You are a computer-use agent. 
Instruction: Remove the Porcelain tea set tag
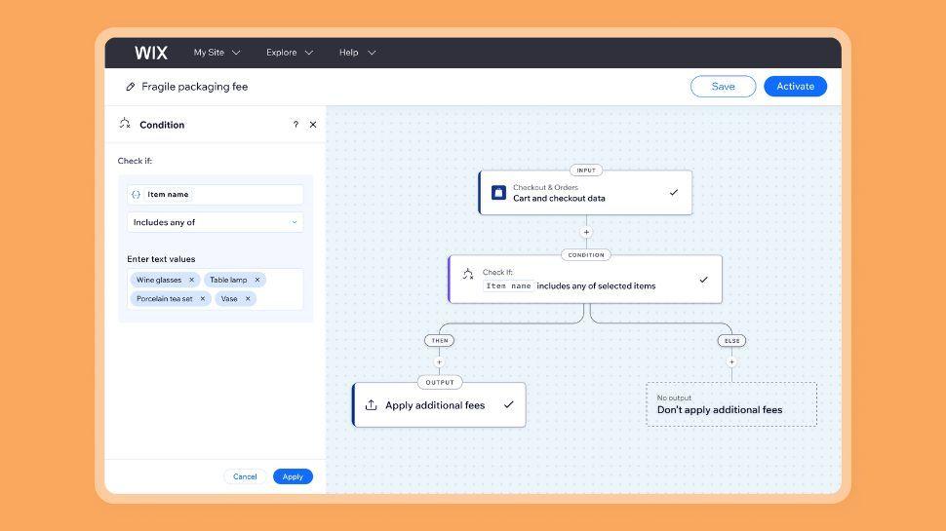[x=203, y=299]
